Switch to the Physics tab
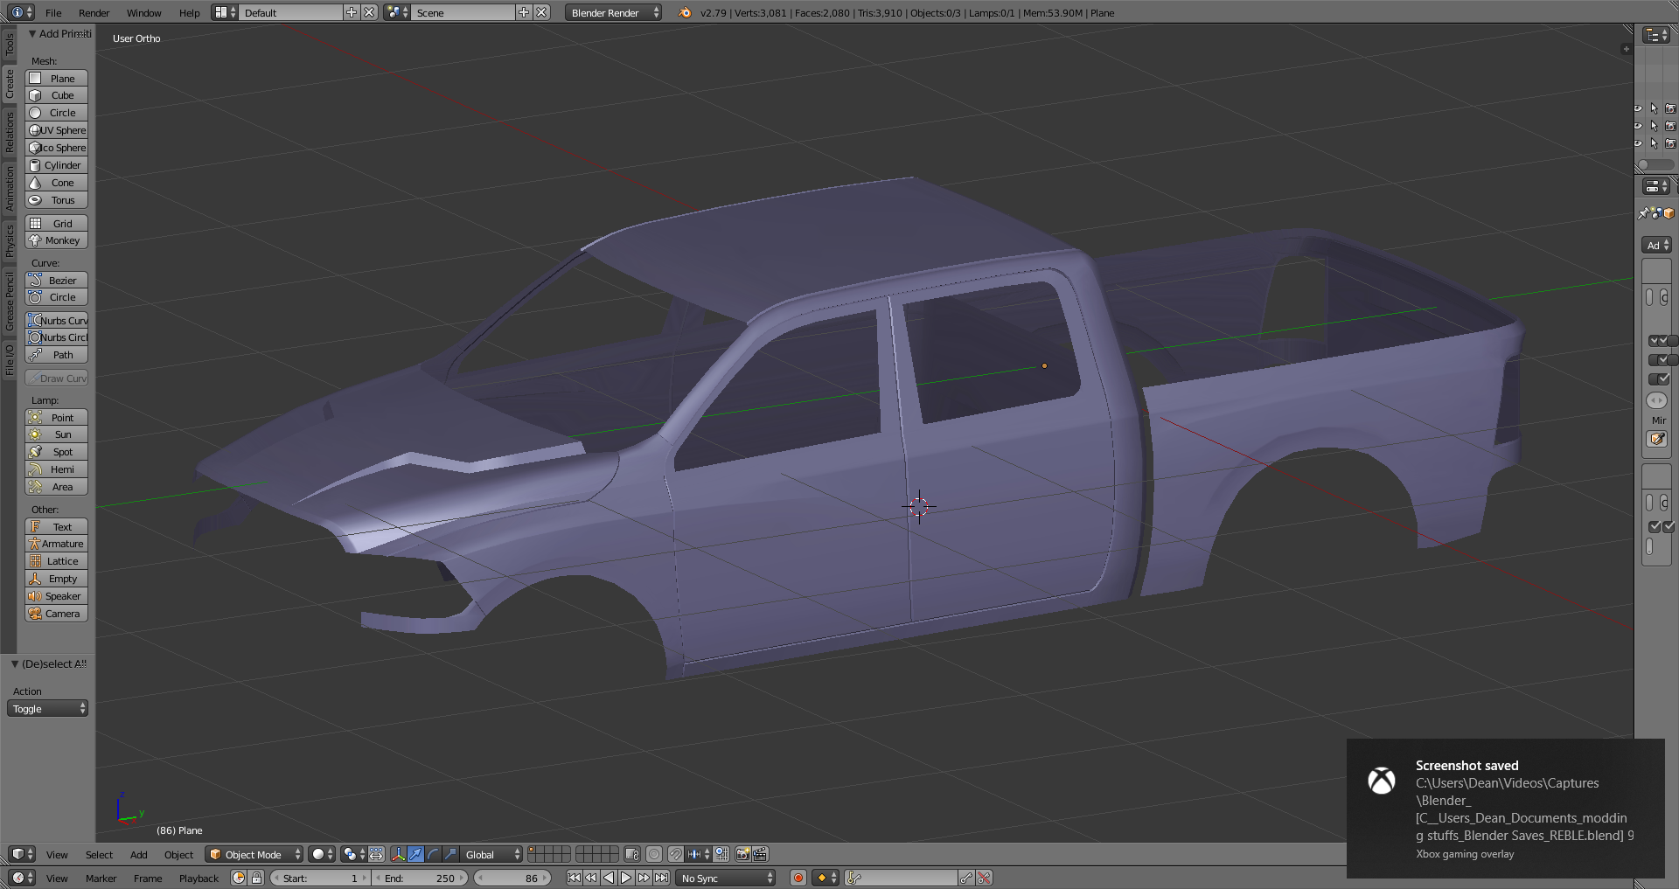The width and height of the screenshot is (1679, 889). coord(10,240)
